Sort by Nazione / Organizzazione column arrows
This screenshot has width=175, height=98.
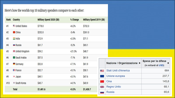coord(139,63)
